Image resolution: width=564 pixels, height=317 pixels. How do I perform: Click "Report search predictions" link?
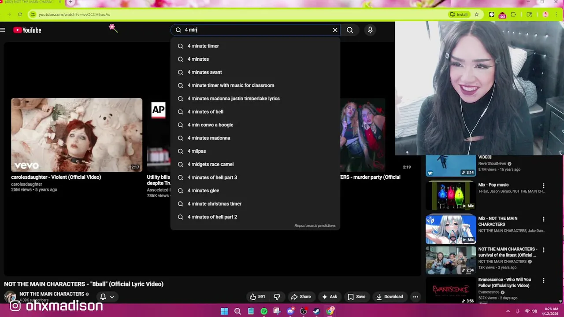tap(315, 226)
